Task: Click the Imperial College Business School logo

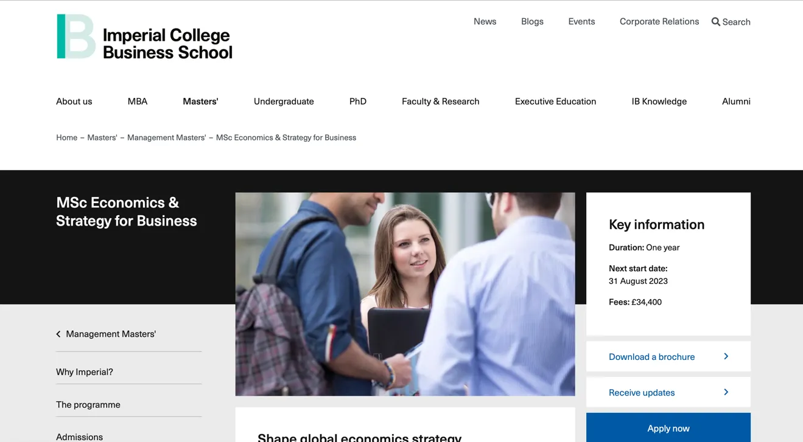Action: [x=144, y=36]
